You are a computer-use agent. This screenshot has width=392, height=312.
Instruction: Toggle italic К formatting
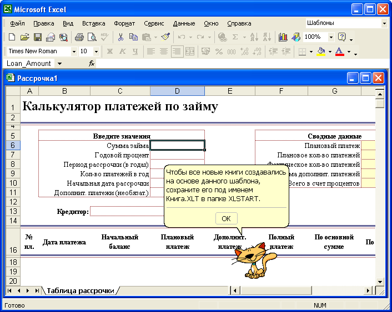pos(123,52)
